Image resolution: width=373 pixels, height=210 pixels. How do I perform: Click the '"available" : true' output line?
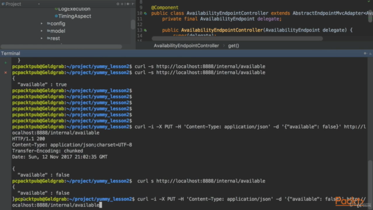pyautogui.click(x=42, y=85)
